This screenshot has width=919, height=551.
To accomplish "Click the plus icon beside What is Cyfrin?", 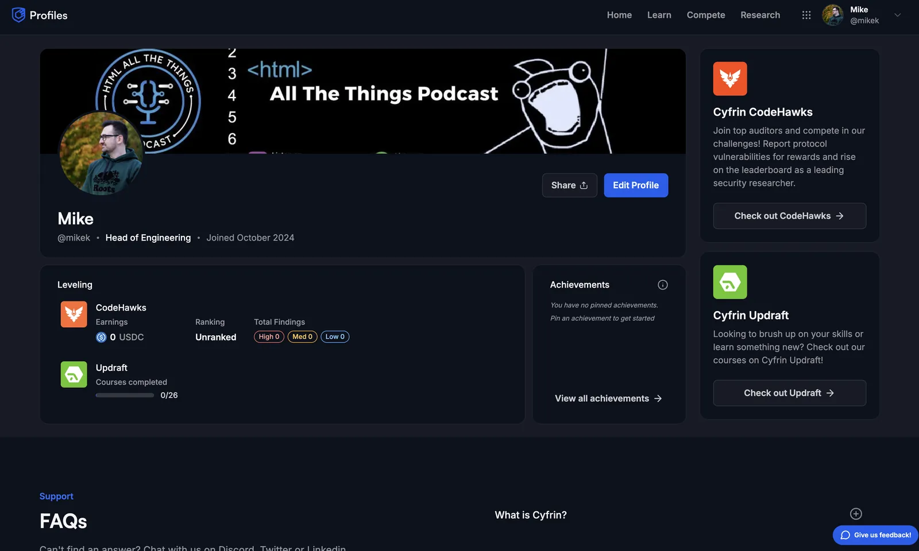I will point(856,514).
